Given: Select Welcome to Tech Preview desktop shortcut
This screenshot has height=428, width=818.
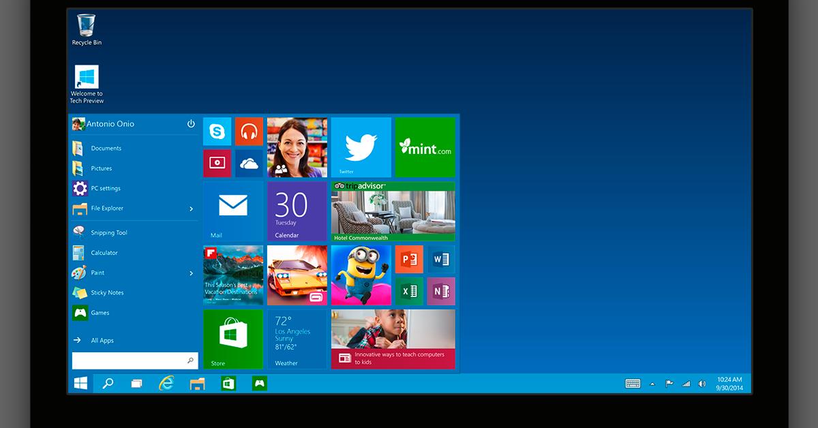Looking at the screenshot, I should pos(87,85).
